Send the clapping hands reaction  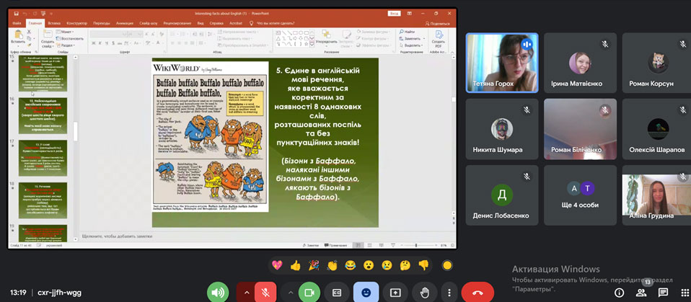pyautogui.click(x=332, y=265)
